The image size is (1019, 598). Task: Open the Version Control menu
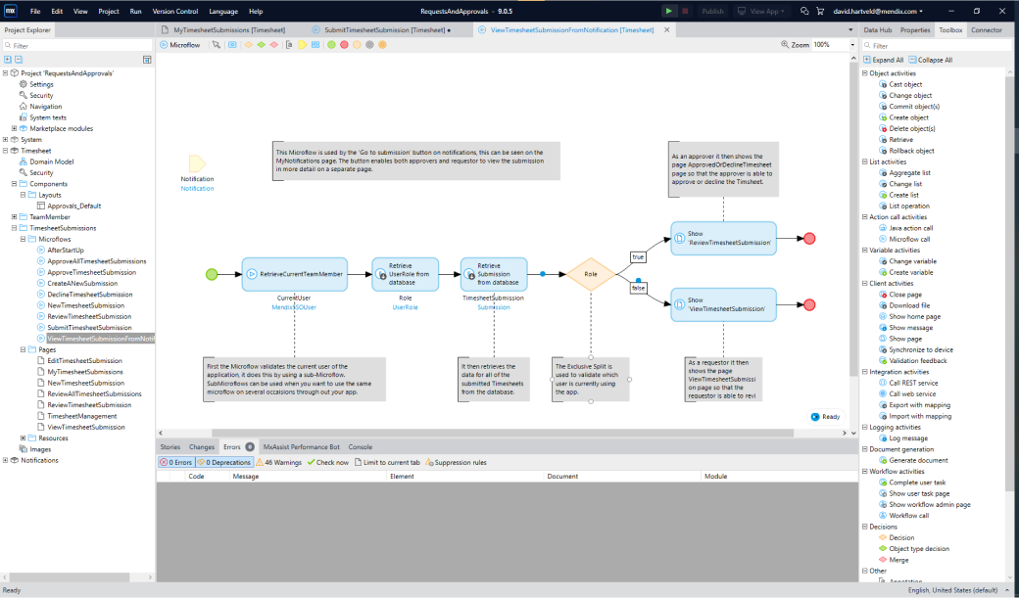point(174,11)
